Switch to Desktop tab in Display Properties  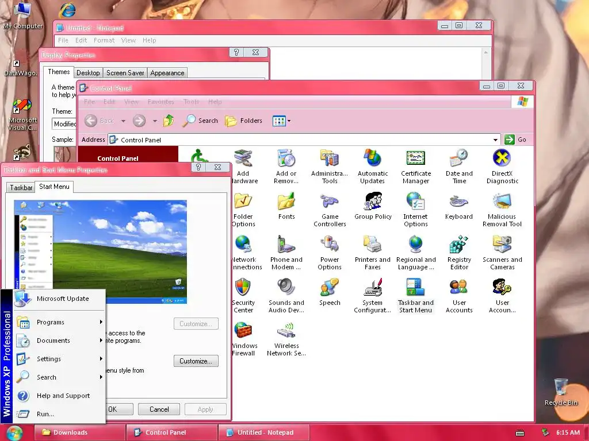[88, 73]
